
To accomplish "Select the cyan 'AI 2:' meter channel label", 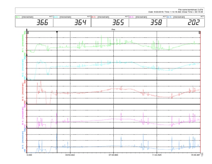I will [56, 17].
